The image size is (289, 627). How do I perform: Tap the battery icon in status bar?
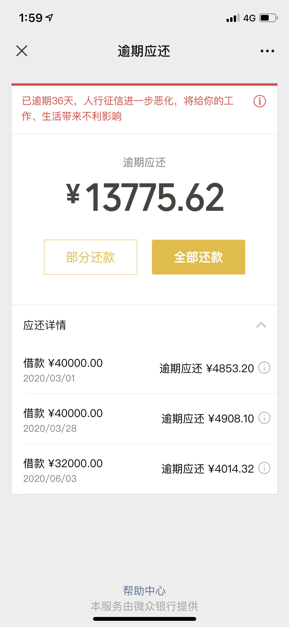pyautogui.click(x=268, y=18)
